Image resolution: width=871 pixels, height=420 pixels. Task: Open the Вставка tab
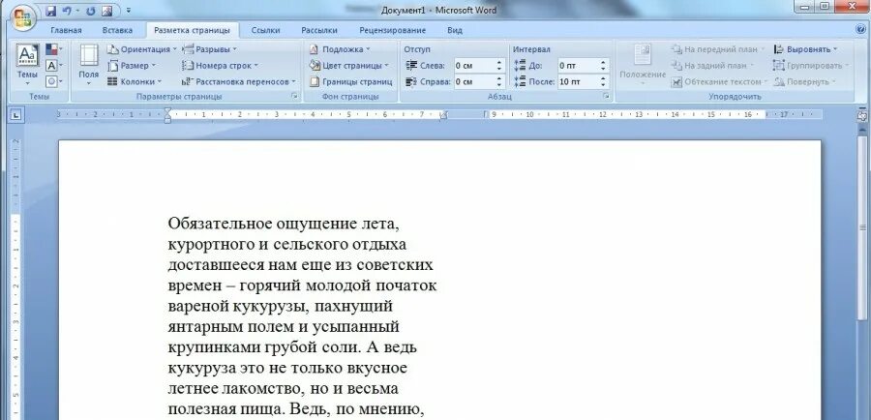[117, 31]
